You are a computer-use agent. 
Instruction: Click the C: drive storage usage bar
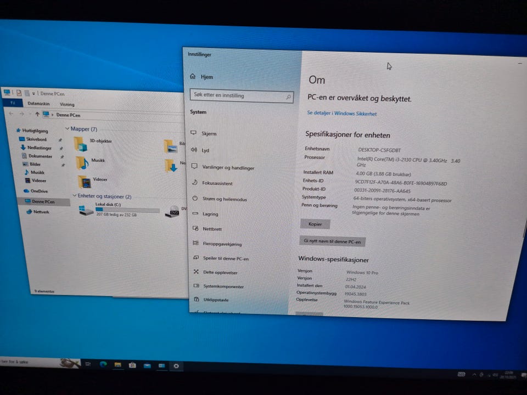pyautogui.click(x=127, y=210)
